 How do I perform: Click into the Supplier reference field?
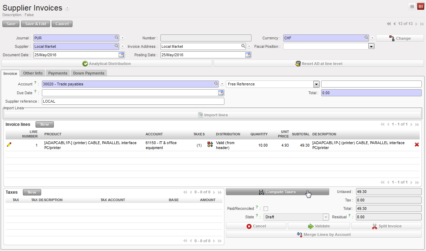click(133, 101)
